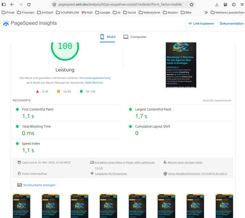Bookmark the page with the star icon
245x218 pixels.
click(x=191, y=4)
